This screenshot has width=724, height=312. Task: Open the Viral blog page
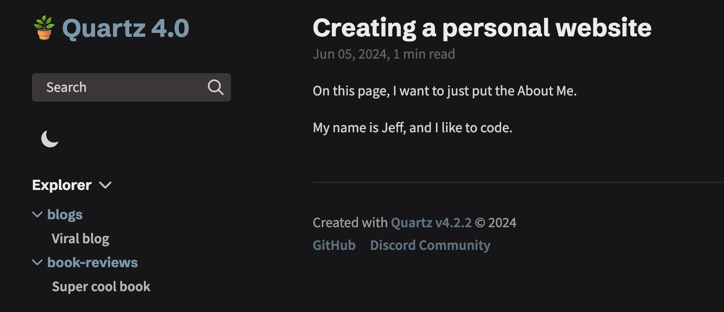(81, 238)
